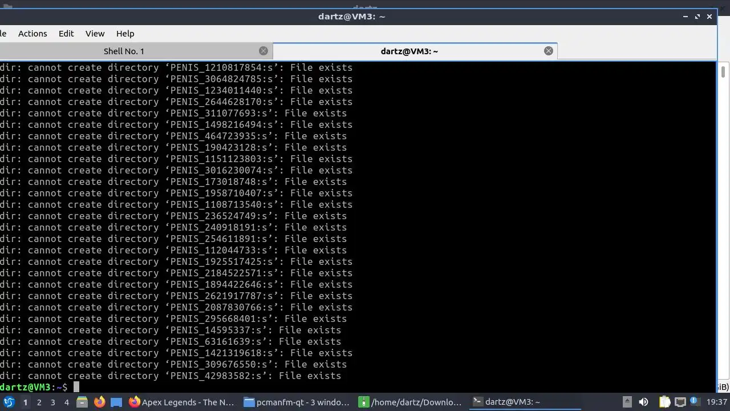Viewport: 730px width, 411px height.
Task: Switch to workspace 1
Action: click(25, 402)
